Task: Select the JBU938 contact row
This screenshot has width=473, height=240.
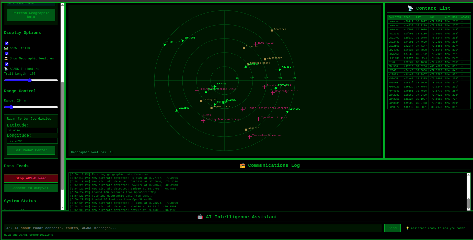Action: tap(429, 66)
